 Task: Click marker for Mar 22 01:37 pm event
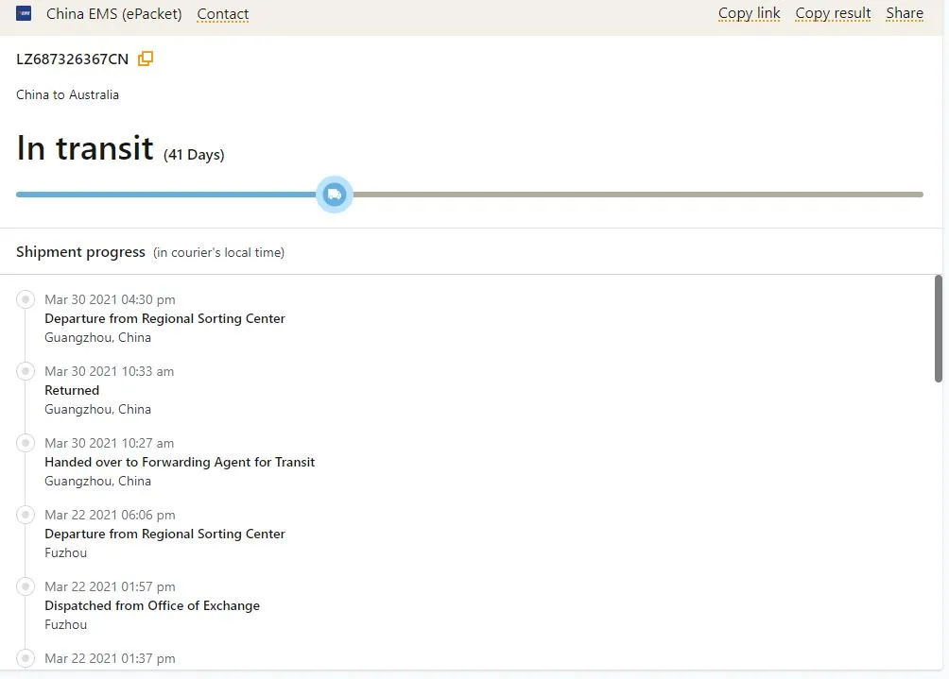pos(26,658)
